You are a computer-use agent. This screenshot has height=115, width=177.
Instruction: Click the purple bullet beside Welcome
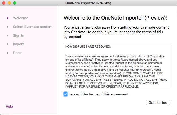pyautogui.click(x=8, y=18)
